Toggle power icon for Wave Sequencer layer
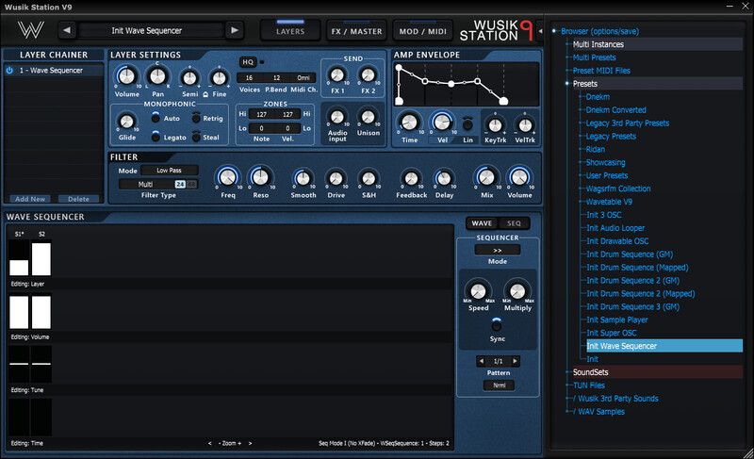Image resolution: width=754 pixels, height=459 pixels. 9,70
